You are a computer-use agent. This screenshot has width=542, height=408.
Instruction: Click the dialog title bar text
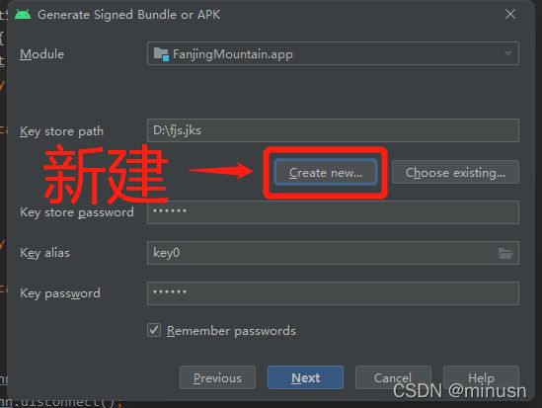pos(128,15)
